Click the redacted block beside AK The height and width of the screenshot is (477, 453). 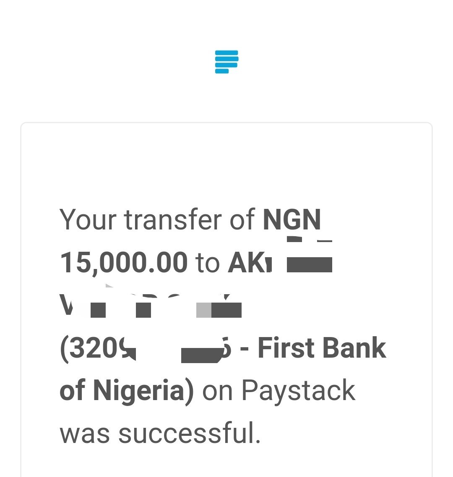point(310,264)
